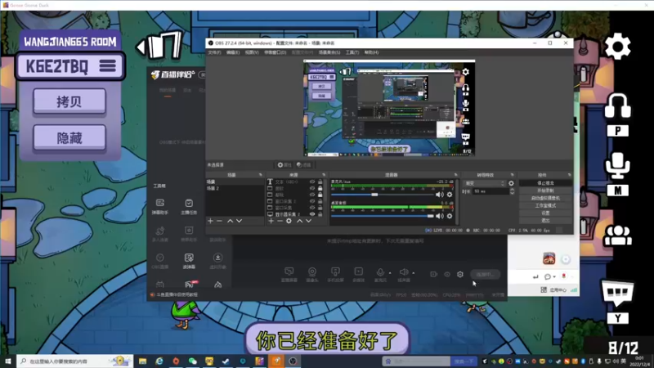Click the taskbar search box
Viewport: 654px width, 368px height.
click(x=75, y=361)
